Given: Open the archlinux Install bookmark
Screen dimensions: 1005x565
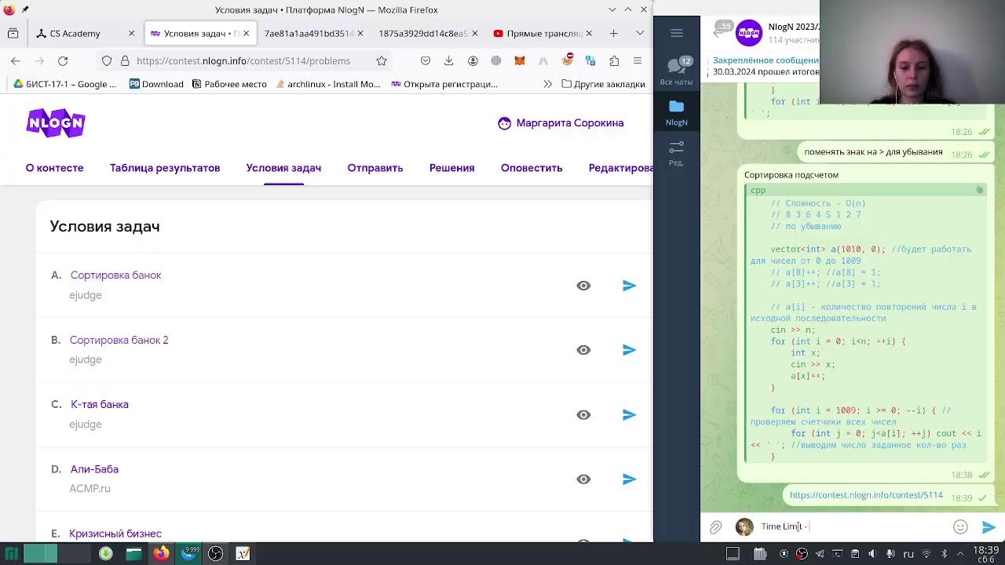Looking at the screenshot, I should 327,84.
